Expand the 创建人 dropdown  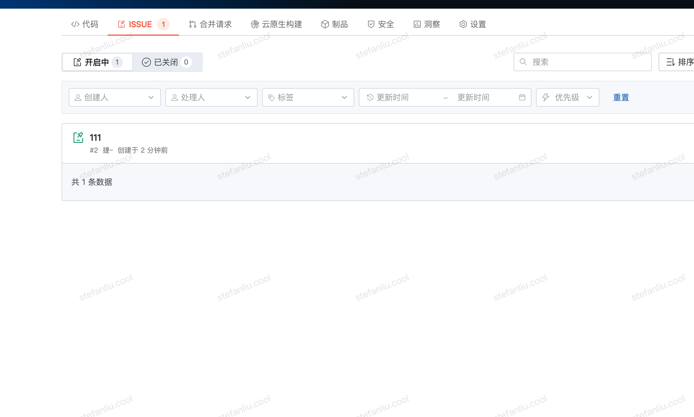pyautogui.click(x=151, y=97)
